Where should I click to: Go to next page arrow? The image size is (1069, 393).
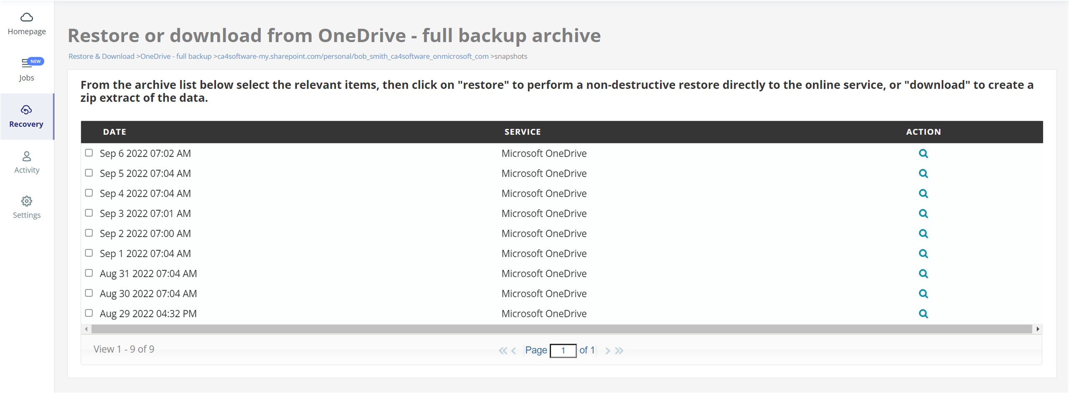click(x=607, y=351)
